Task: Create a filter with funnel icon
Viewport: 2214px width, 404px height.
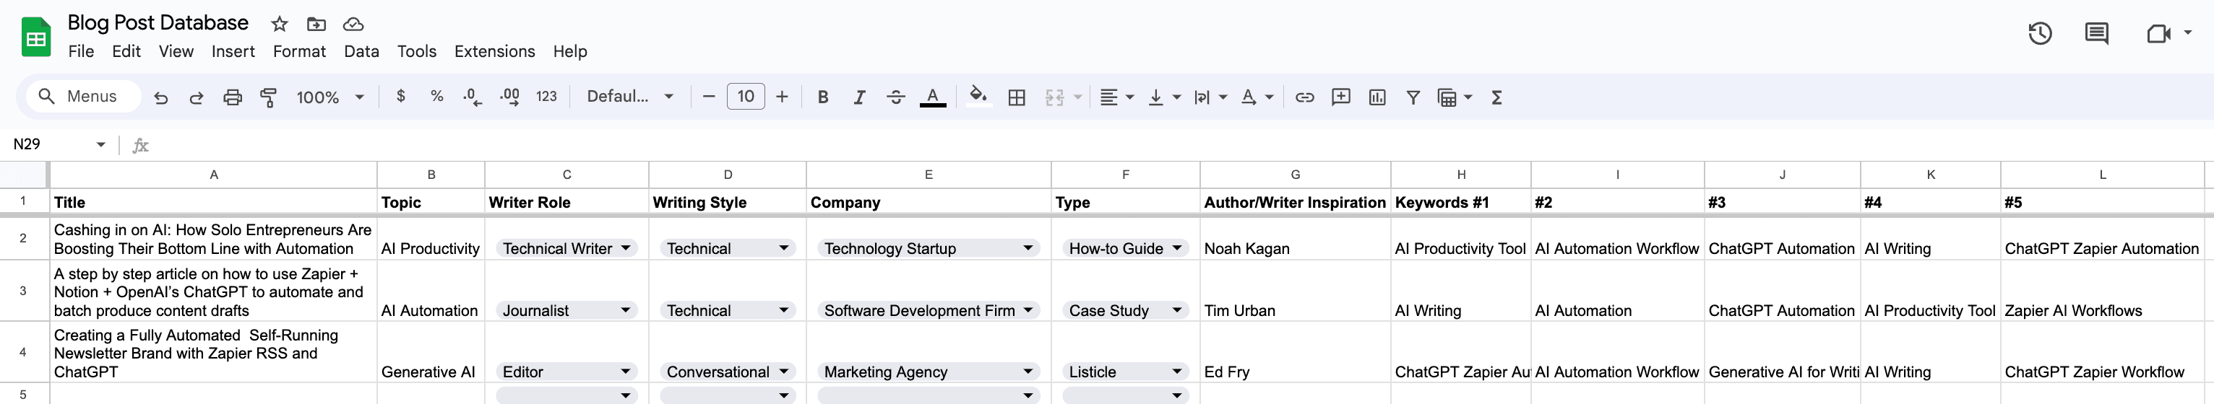Action: tap(1413, 97)
